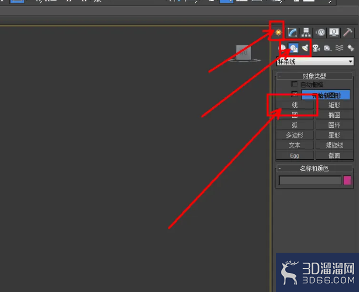Open the 样条线 shape type dropdown
This screenshot has width=359, height=292.
(315, 61)
